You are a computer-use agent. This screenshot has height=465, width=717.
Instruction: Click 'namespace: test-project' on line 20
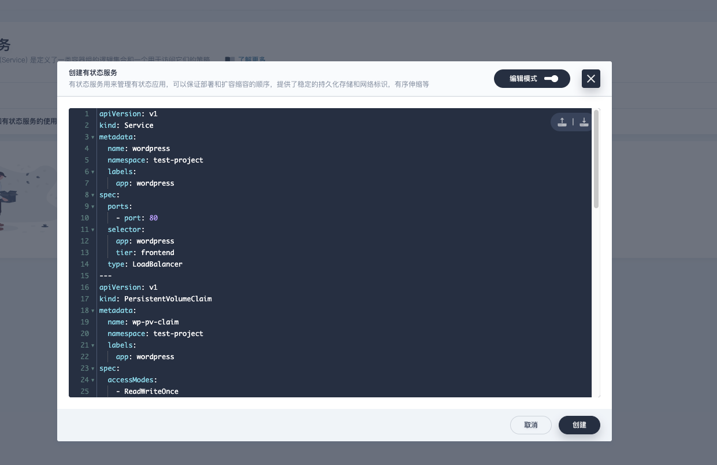pos(155,334)
